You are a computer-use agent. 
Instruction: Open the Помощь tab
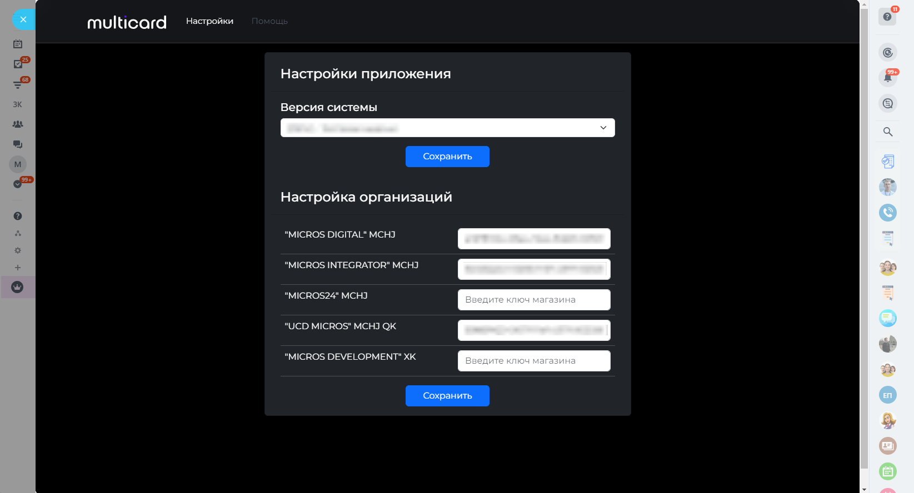tap(269, 21)
